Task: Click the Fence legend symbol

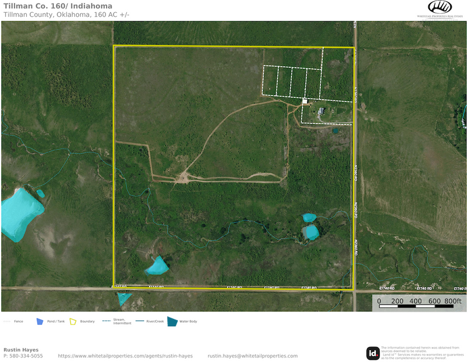Action: click(7, 321)
